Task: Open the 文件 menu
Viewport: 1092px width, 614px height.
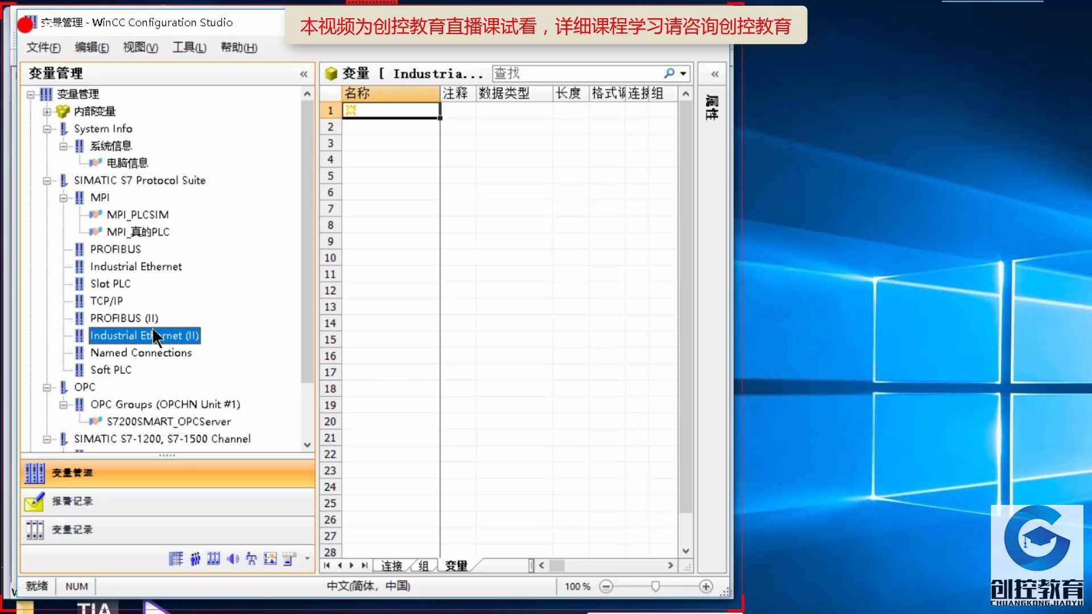Action: pos(43,47)
